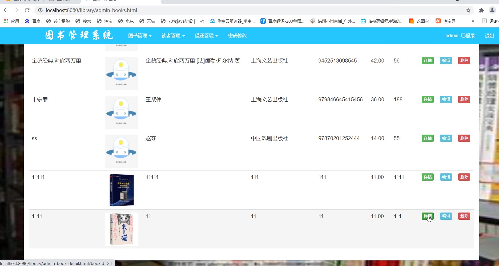Viewport: 499px width, 266px height.
Task: Select the price 36.00
Action: (x=377, y=99)
